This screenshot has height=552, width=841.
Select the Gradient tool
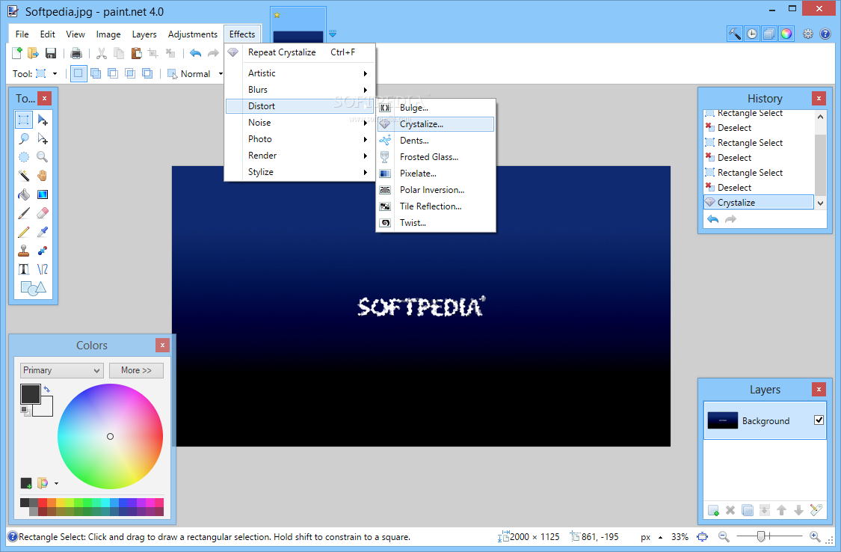click(x=43, y=194)
